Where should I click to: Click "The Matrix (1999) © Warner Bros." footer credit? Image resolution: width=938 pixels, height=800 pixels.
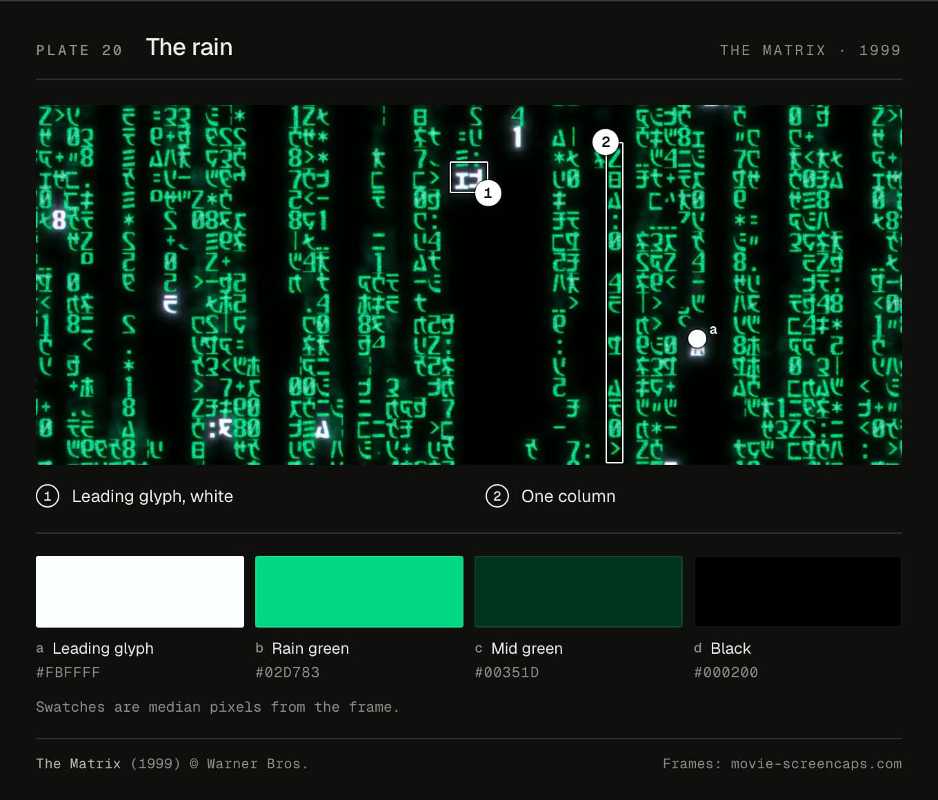[x=172, y=763]
